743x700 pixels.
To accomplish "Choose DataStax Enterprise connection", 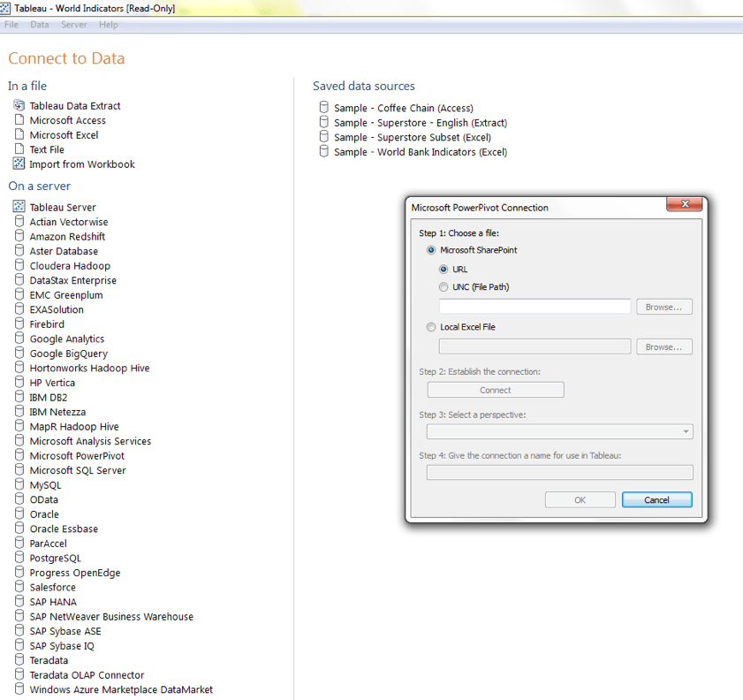I will pyautogui.click(x=73, y=280).
